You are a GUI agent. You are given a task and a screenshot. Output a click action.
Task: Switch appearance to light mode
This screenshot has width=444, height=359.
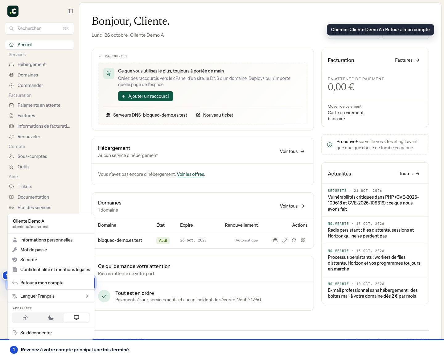tap(25, 318)
